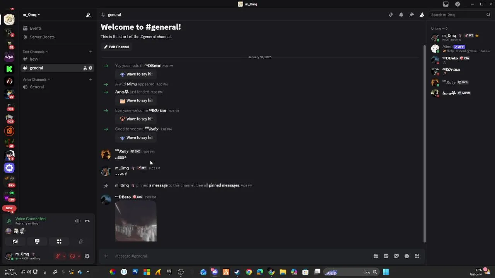Open Google Chrome from the taskbar
Image resolution: width=495 pixels, height=278 pixels.
click(249, 272)
